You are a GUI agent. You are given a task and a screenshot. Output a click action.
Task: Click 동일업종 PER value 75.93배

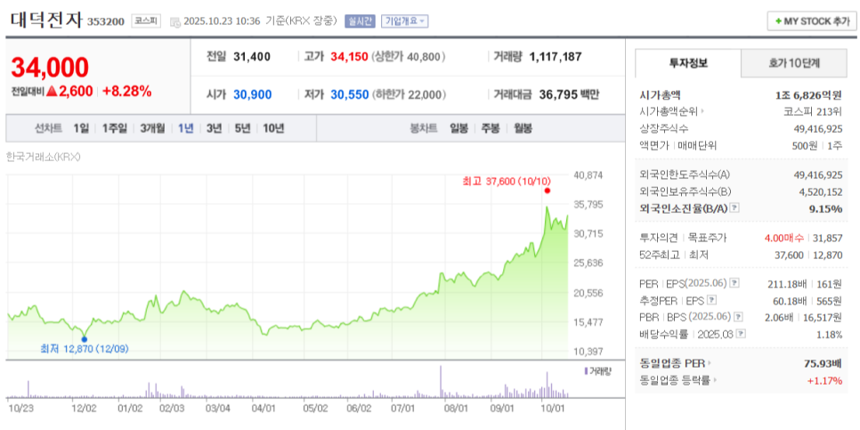tap(823, 363)
